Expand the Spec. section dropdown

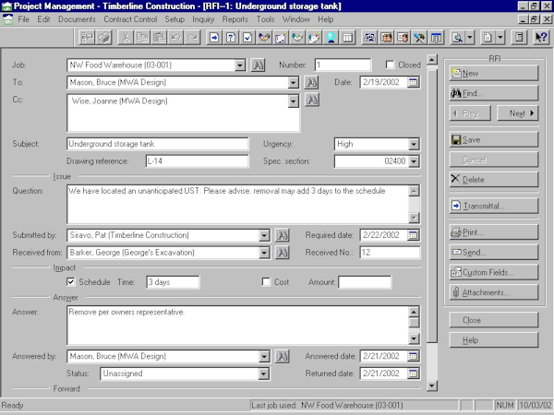[x=414, y=161]
